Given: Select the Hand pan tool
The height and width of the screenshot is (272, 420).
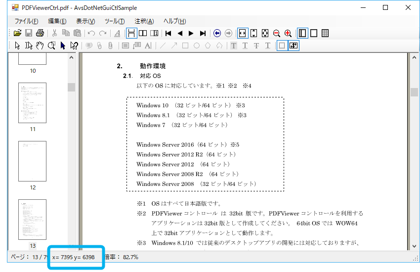Looking at the screenshot, I should click(x=40, y=46).
